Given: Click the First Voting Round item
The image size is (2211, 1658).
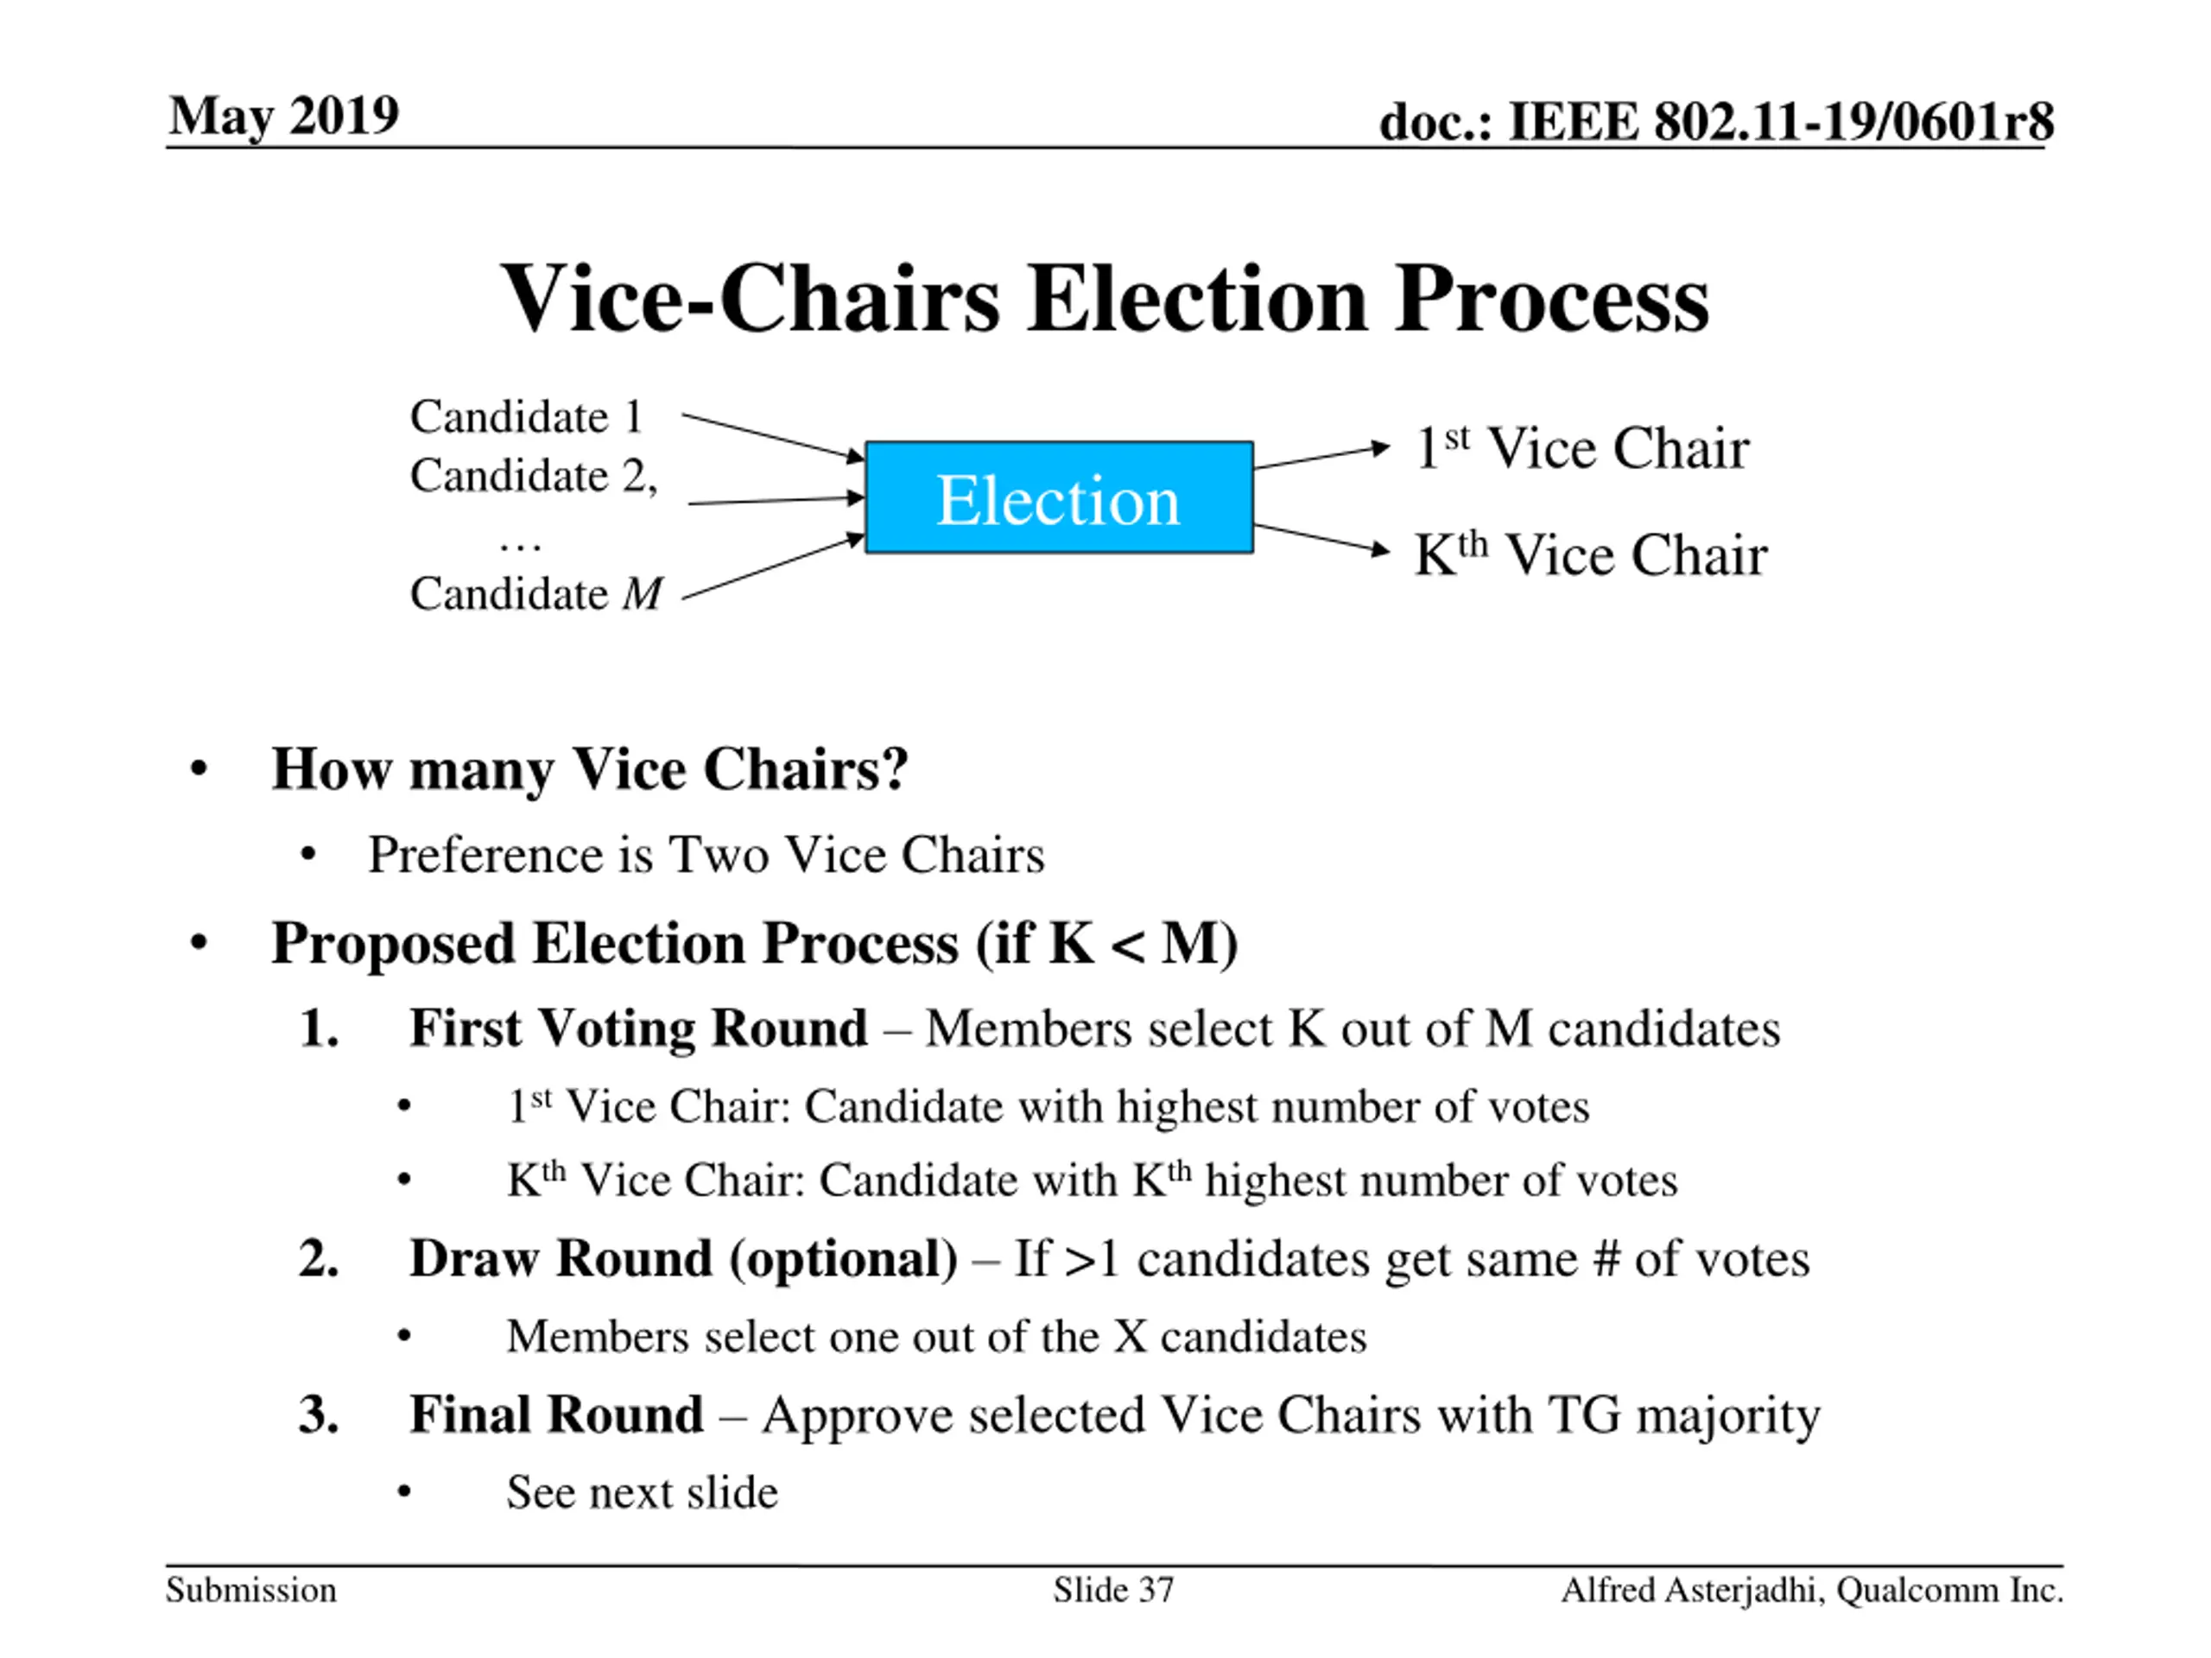Looking at the screenshot, I should (x=1094, y=1028).
